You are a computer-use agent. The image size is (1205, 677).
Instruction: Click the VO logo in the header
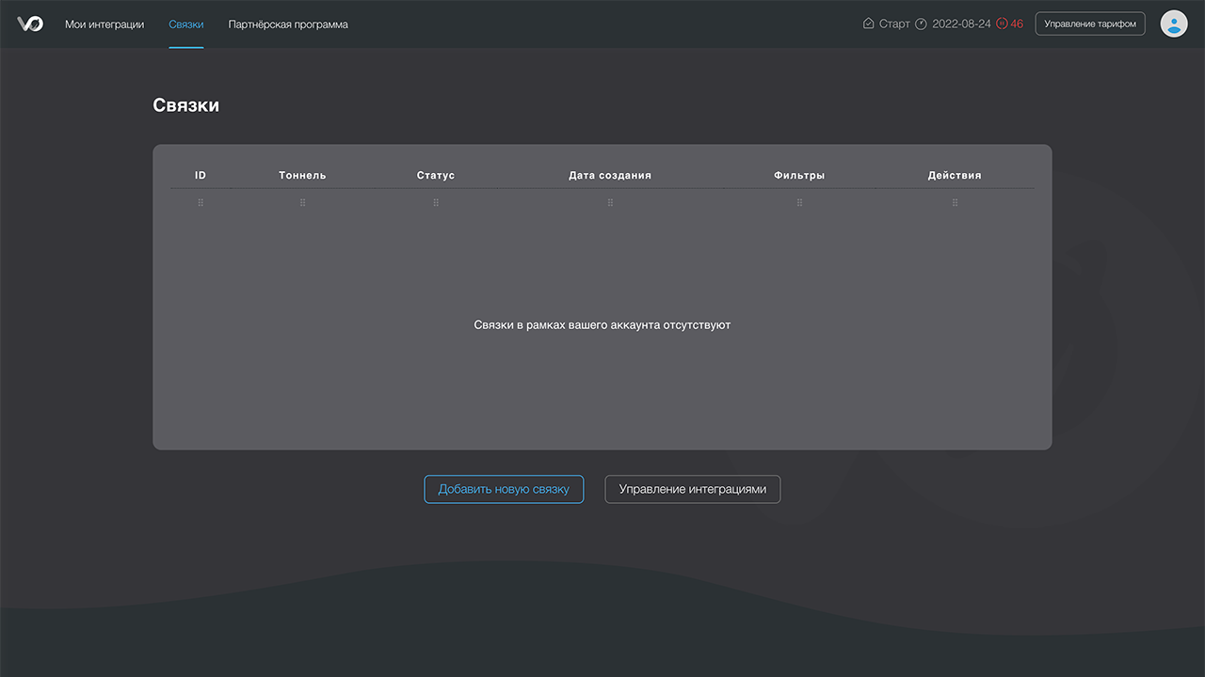pyautogui.click(x=30, y=24)
